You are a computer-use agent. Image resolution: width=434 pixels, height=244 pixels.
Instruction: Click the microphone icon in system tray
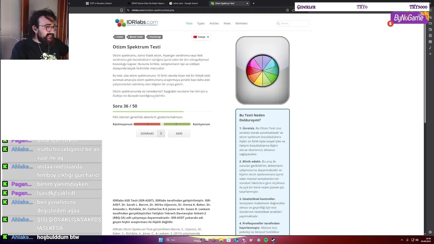(x=407, y=240)
